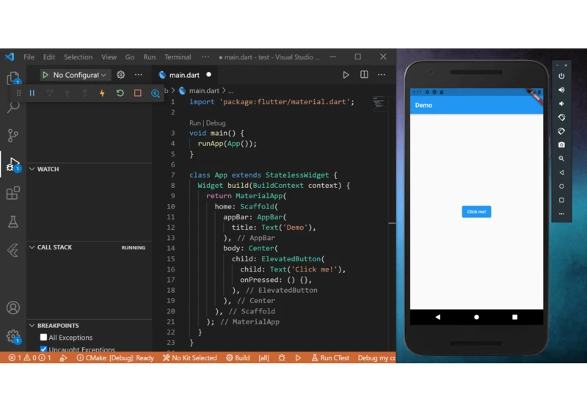
Task: Select the main.dart editor tab
Action: (185, 75)
